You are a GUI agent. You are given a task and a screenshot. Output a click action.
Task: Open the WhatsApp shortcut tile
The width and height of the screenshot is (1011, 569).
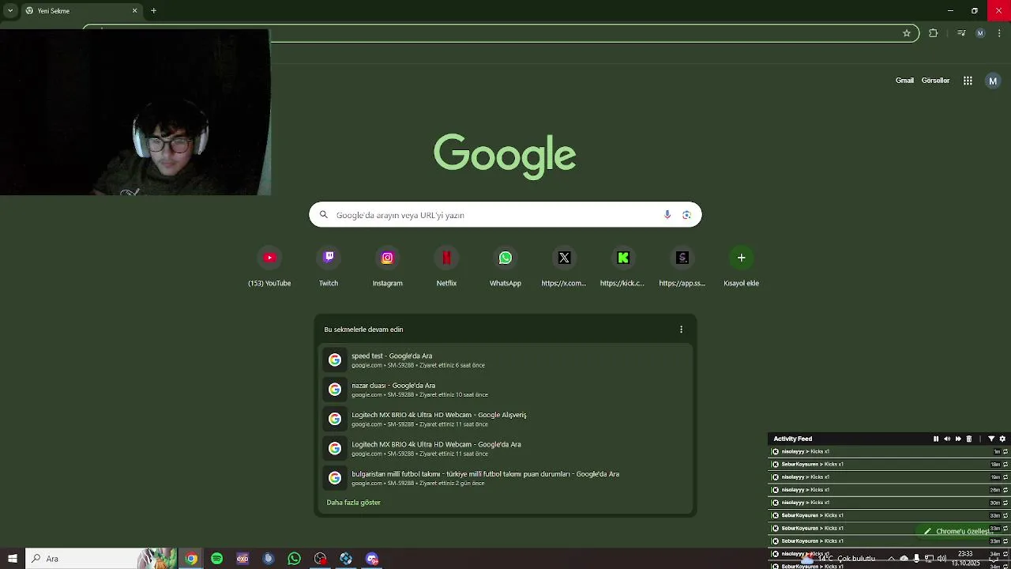[505, 267]
